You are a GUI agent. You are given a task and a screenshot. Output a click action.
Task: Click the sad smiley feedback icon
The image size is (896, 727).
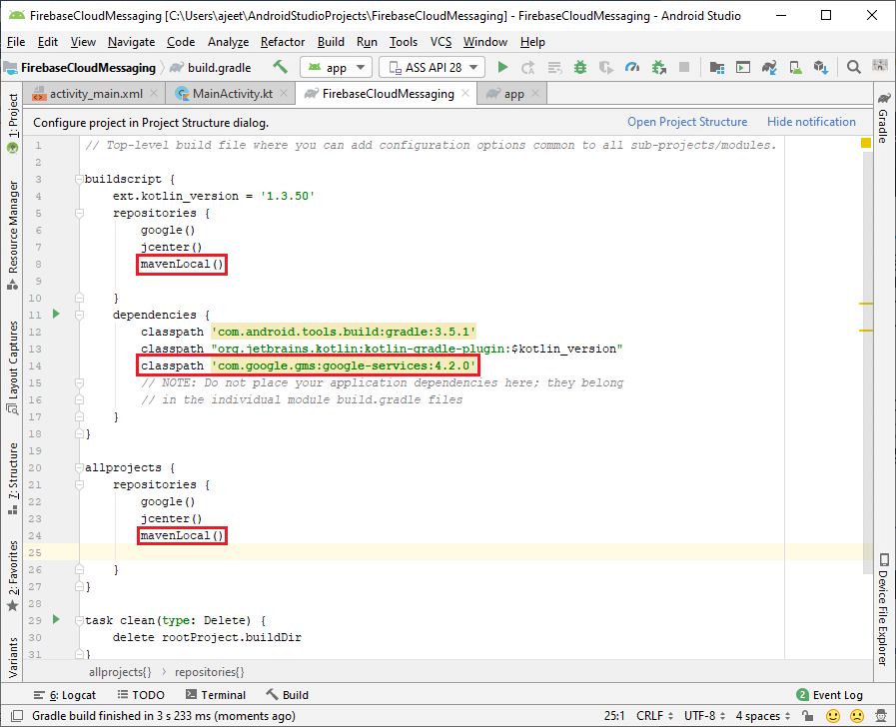point(857,716)
